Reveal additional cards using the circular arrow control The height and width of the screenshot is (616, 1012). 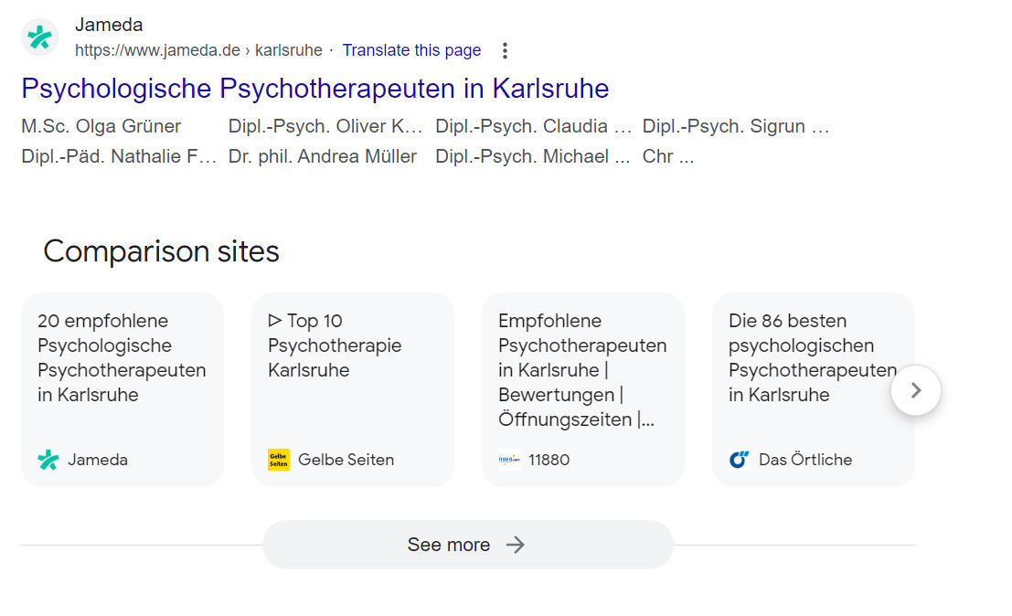click(x=915, y=389)
